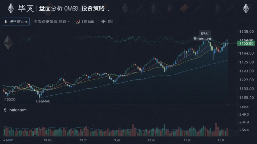Screen dimensions: 257x144
Task: Click the 1125.00 top price axis label
Action: point(246,31)
